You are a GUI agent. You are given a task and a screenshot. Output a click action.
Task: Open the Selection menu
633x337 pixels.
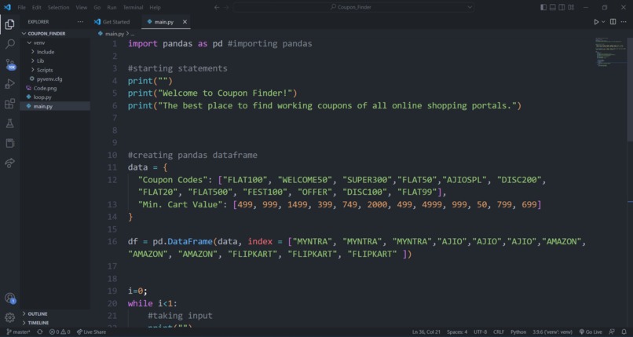point(58,7)
